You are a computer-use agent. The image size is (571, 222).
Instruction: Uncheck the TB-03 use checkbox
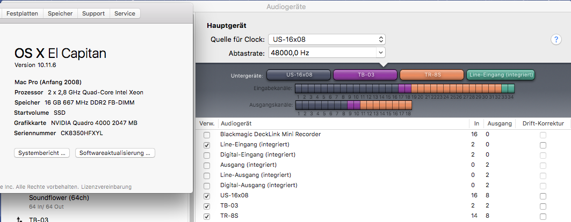(207, 206)
